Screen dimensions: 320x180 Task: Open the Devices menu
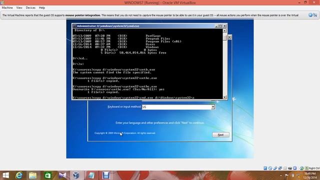[x=30, y=8]
